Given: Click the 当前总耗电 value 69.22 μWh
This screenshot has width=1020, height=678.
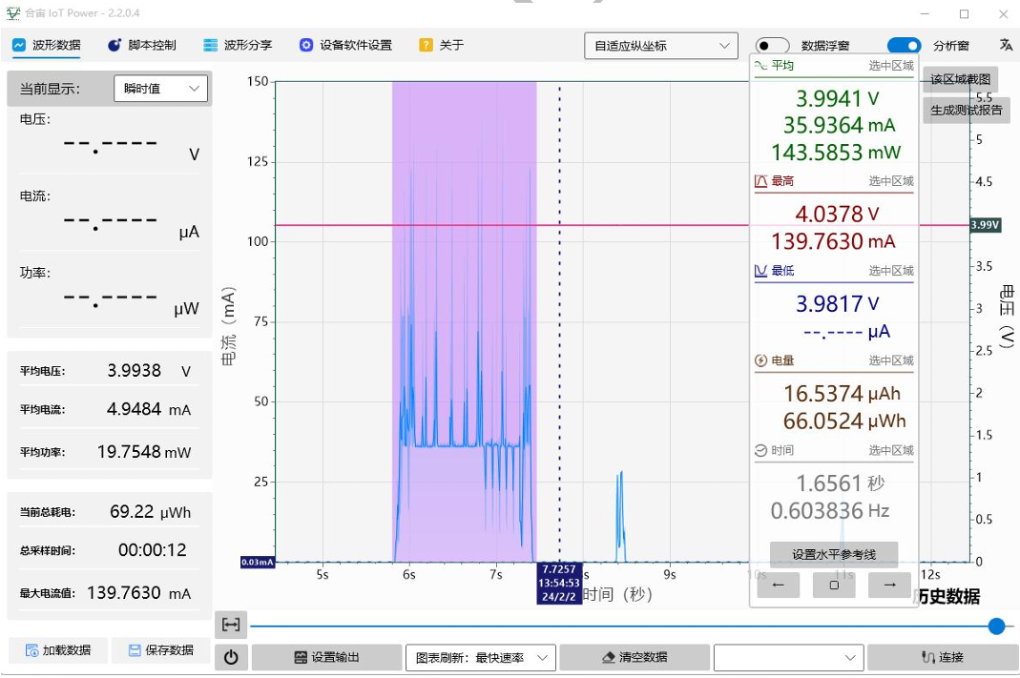Looking at the screenshot, I should click(x=150, y=511).
